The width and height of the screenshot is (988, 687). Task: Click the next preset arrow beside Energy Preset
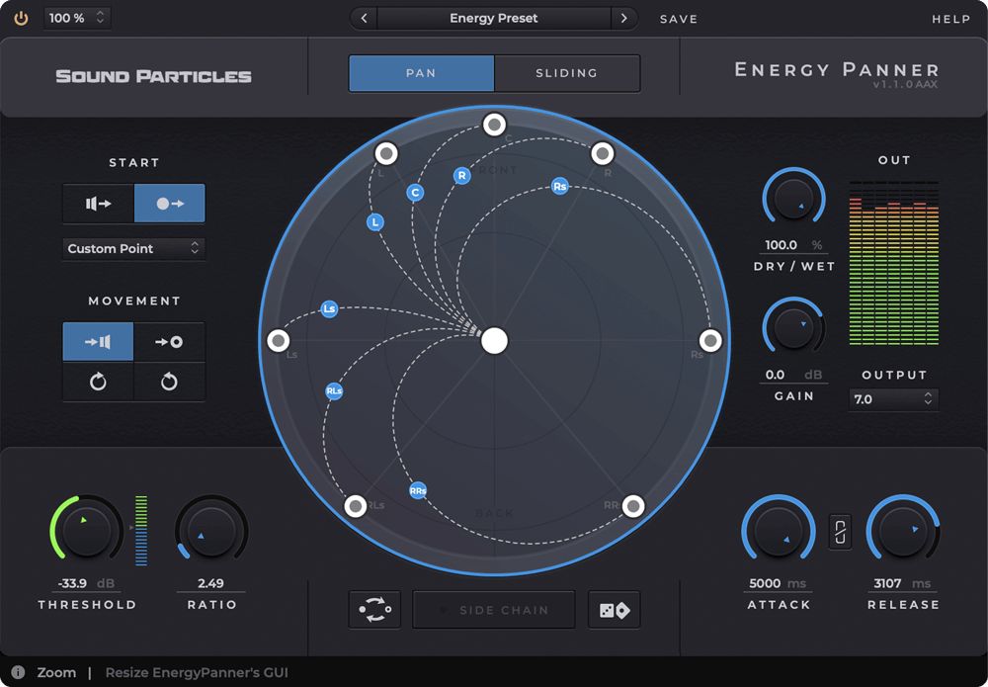click(623, 18)
